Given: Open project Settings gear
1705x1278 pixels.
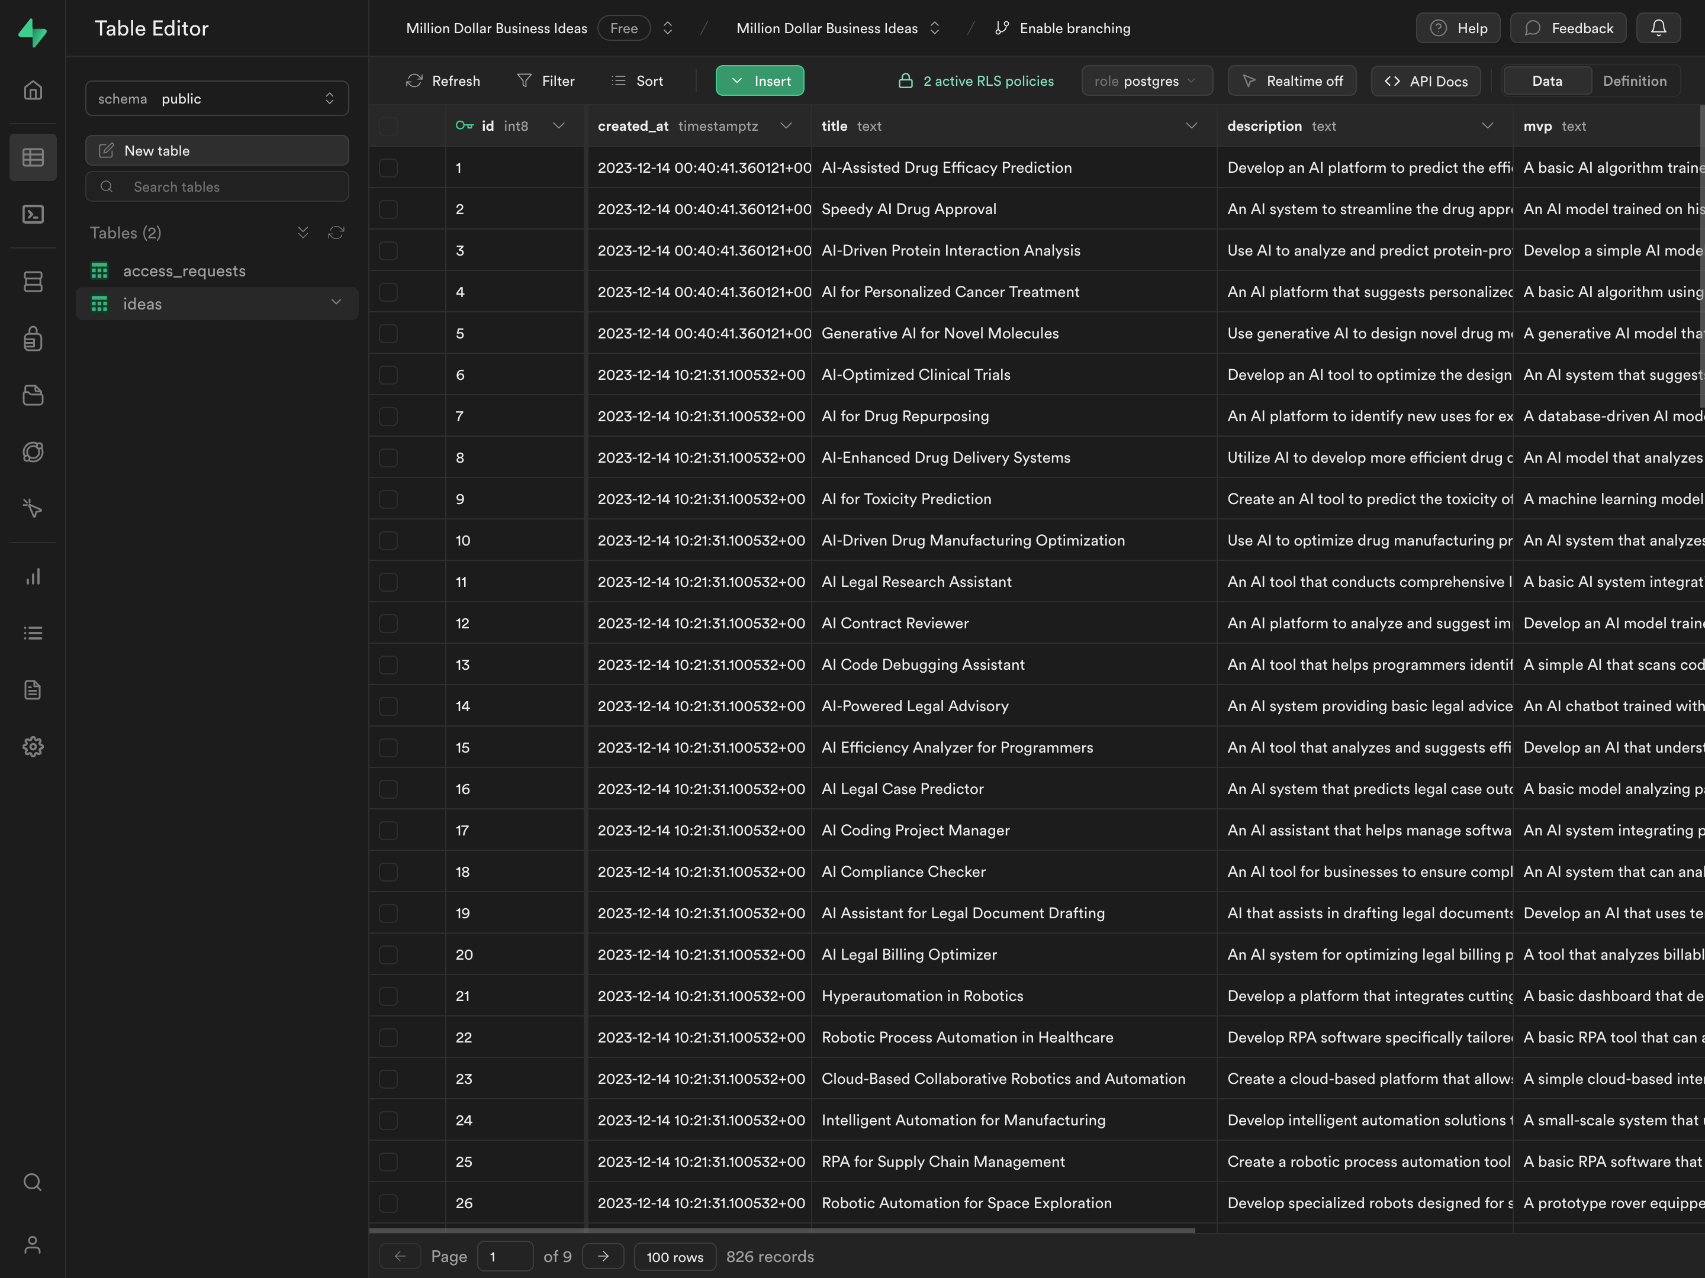Looking at the screenshot, I should (33, 745).
